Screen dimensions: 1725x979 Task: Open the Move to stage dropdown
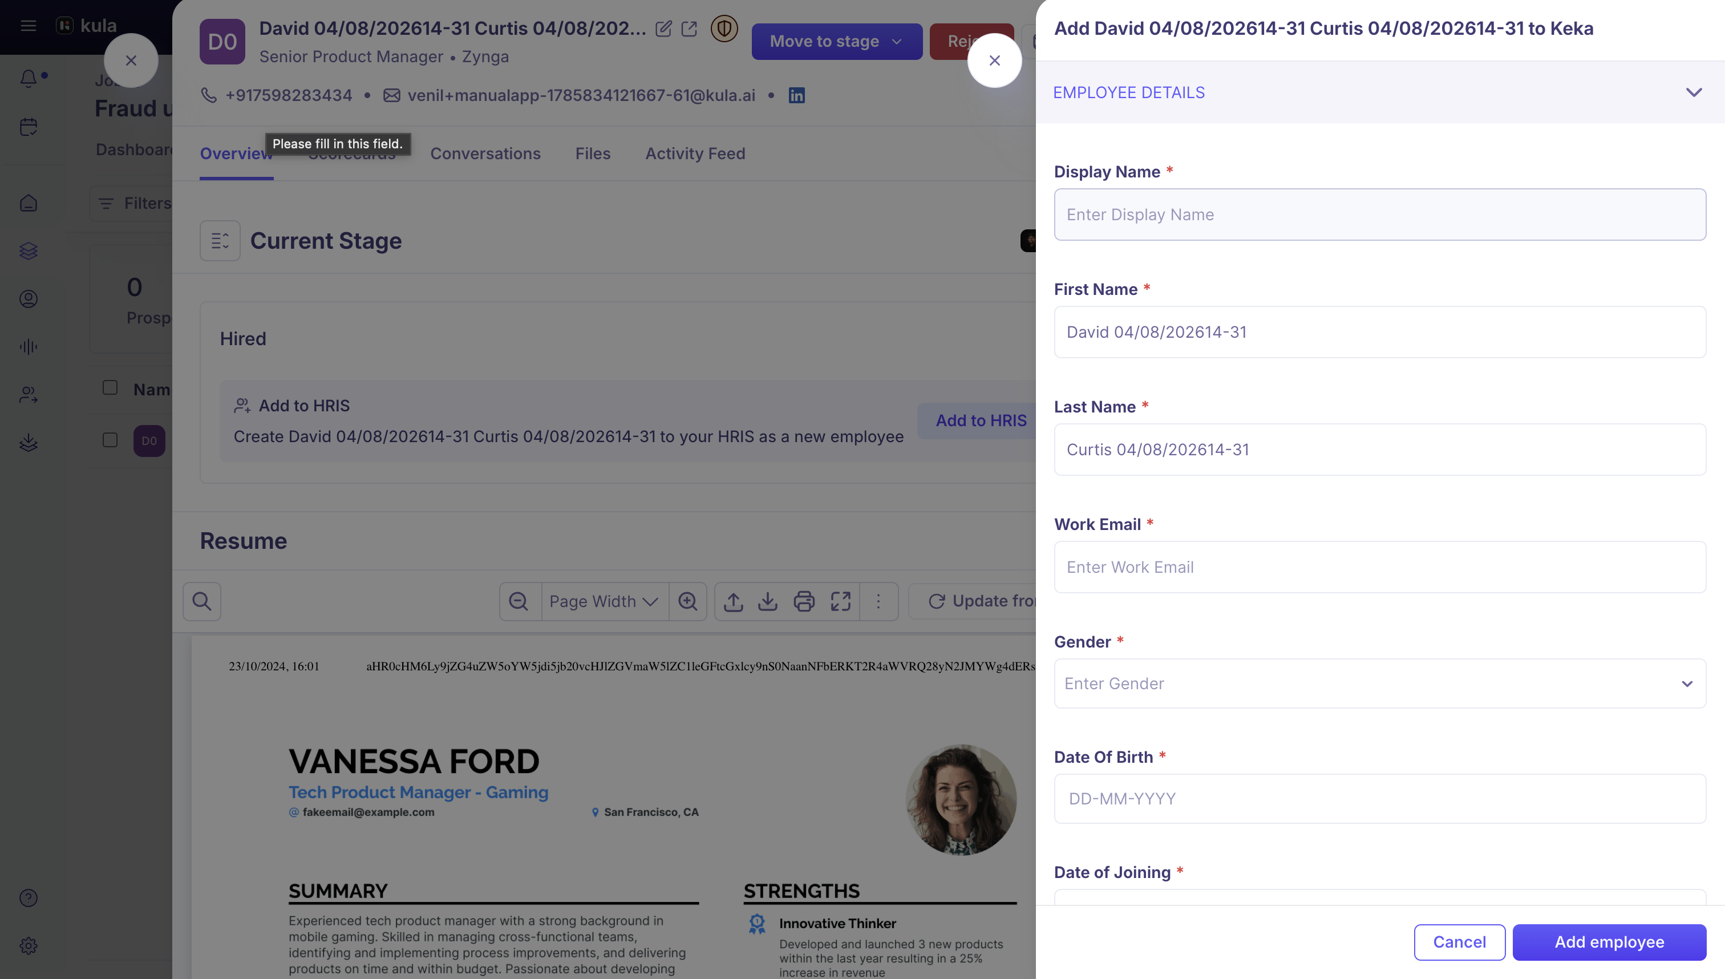tap(836, 42)
